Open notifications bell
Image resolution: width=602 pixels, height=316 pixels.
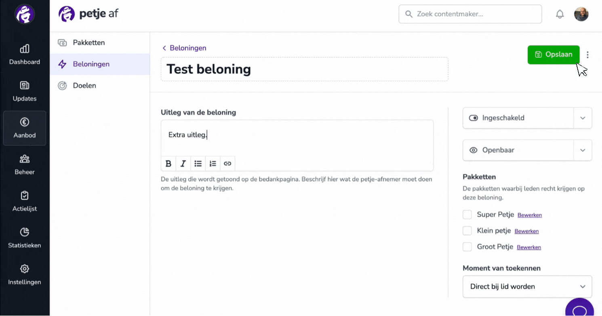pos(560,15)
